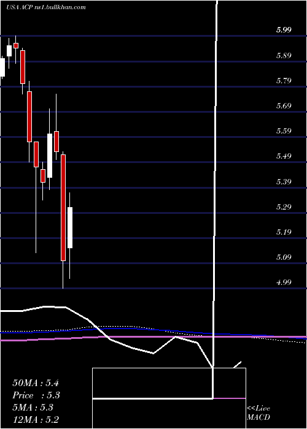This screenshot has width=307, height=429.
Task: Click the 5MA : 5.3 readout
Action: coord(33,408)
